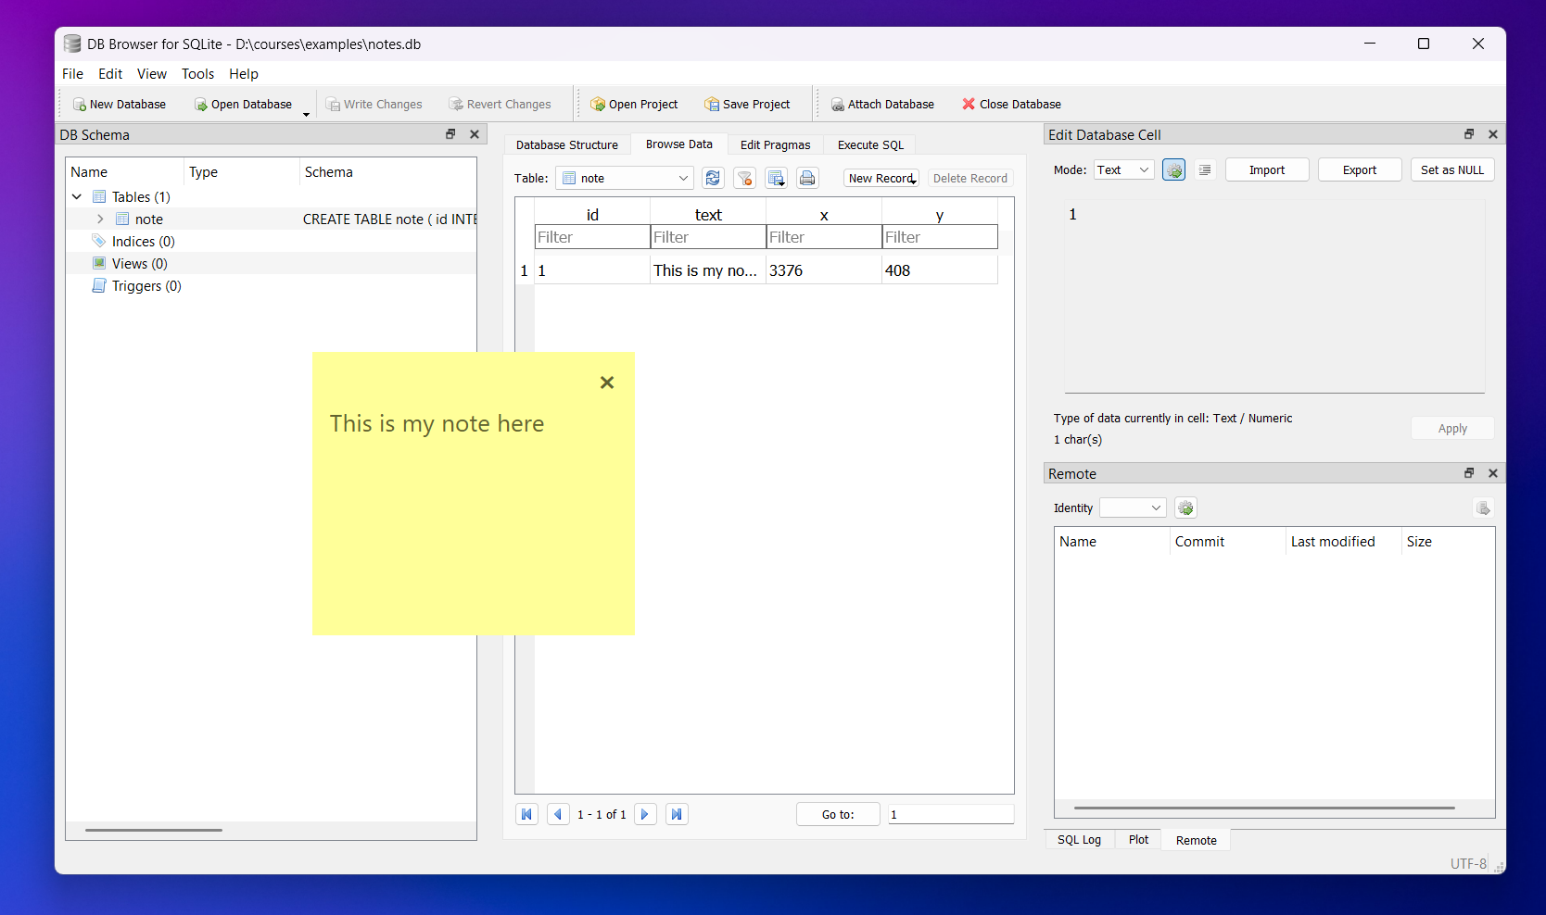
Task: Click the refresh table data icon
Action: point(713,179)
